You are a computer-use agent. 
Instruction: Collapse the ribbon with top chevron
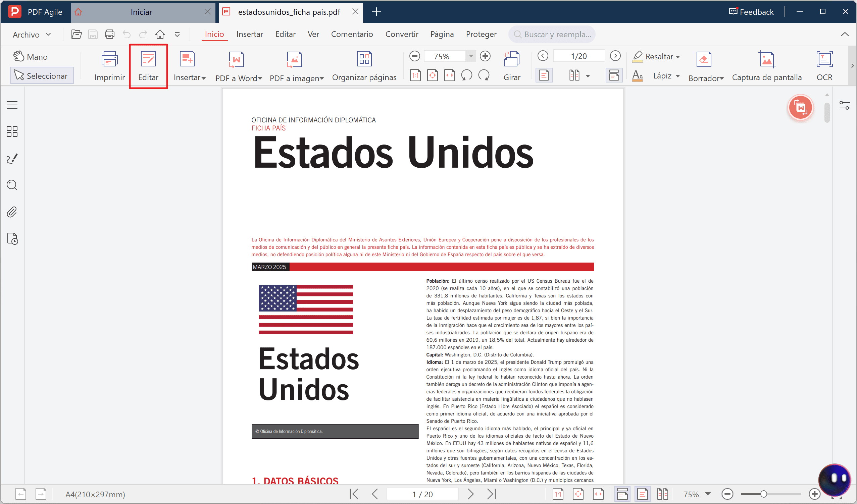[x=845, y=34]
